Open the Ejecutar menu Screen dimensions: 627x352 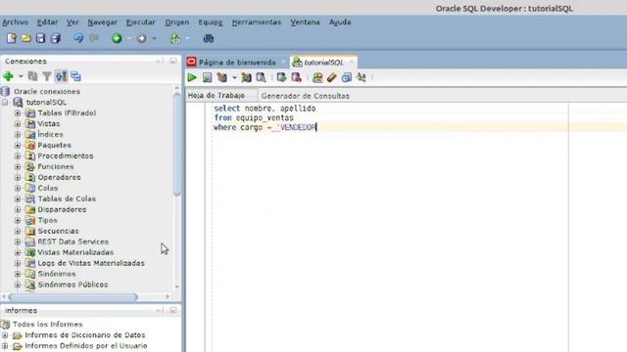[141, 22]
